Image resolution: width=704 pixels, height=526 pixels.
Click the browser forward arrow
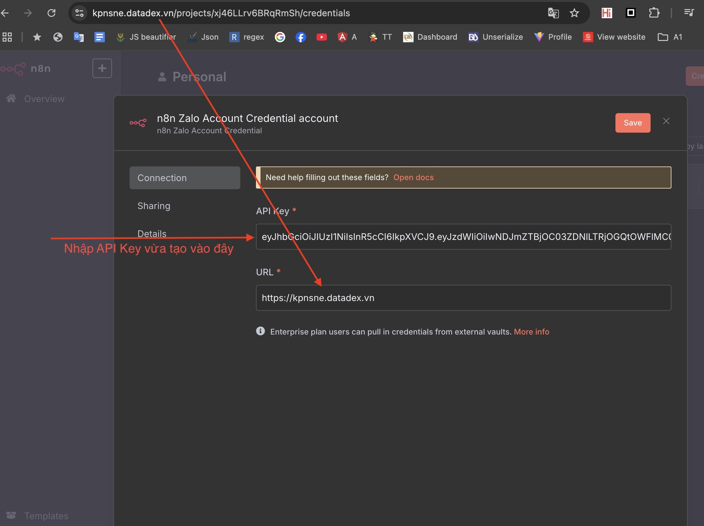(28, 13)
